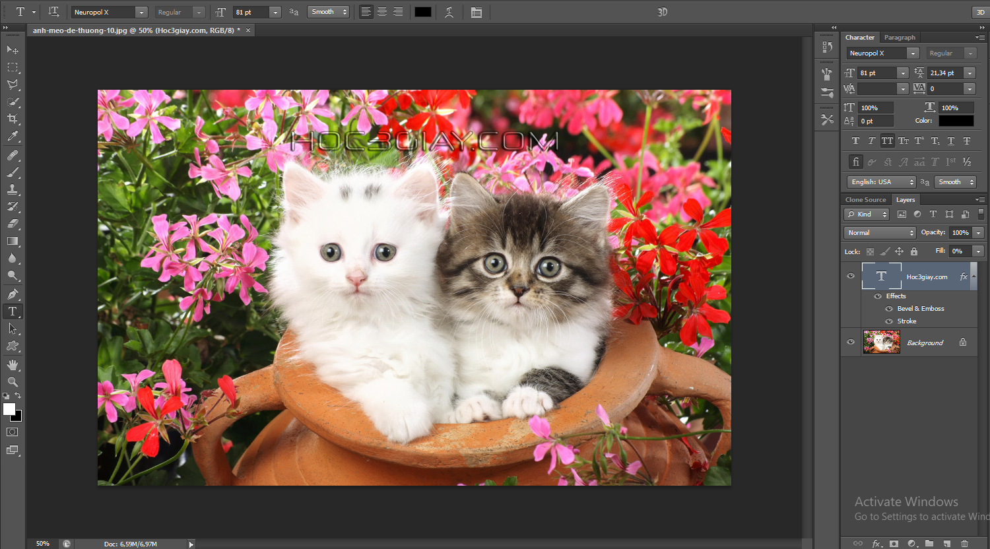Open layer Fill slider dropdown
The width and height of the screenshot is (990, 549).
coord(979,251)
